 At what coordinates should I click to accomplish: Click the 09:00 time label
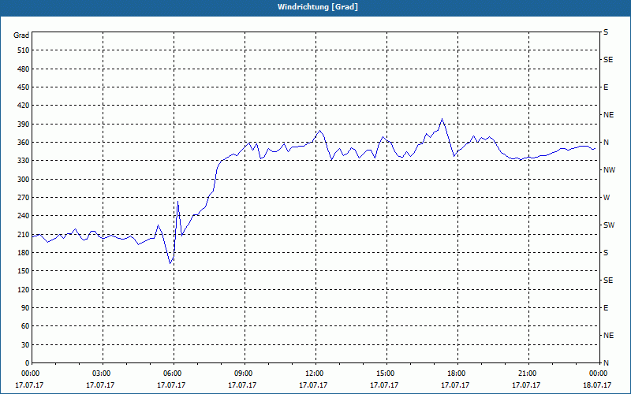(245, 374)
